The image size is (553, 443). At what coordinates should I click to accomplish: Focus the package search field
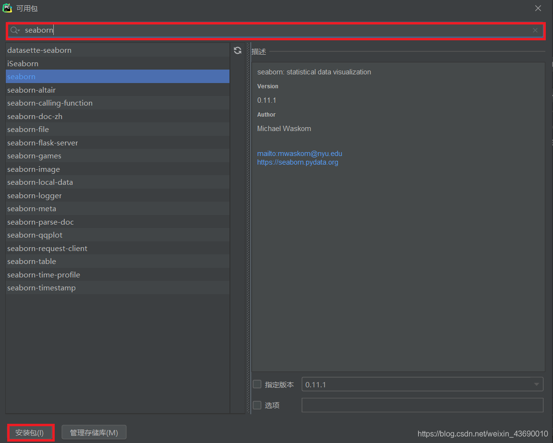(276, 30)
